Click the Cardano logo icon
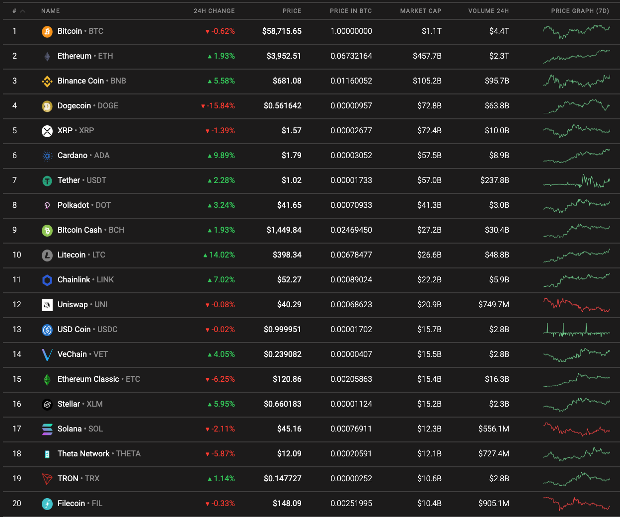Image resolution: width=620 pixels, height=517 pixels. tap(47, 156)
